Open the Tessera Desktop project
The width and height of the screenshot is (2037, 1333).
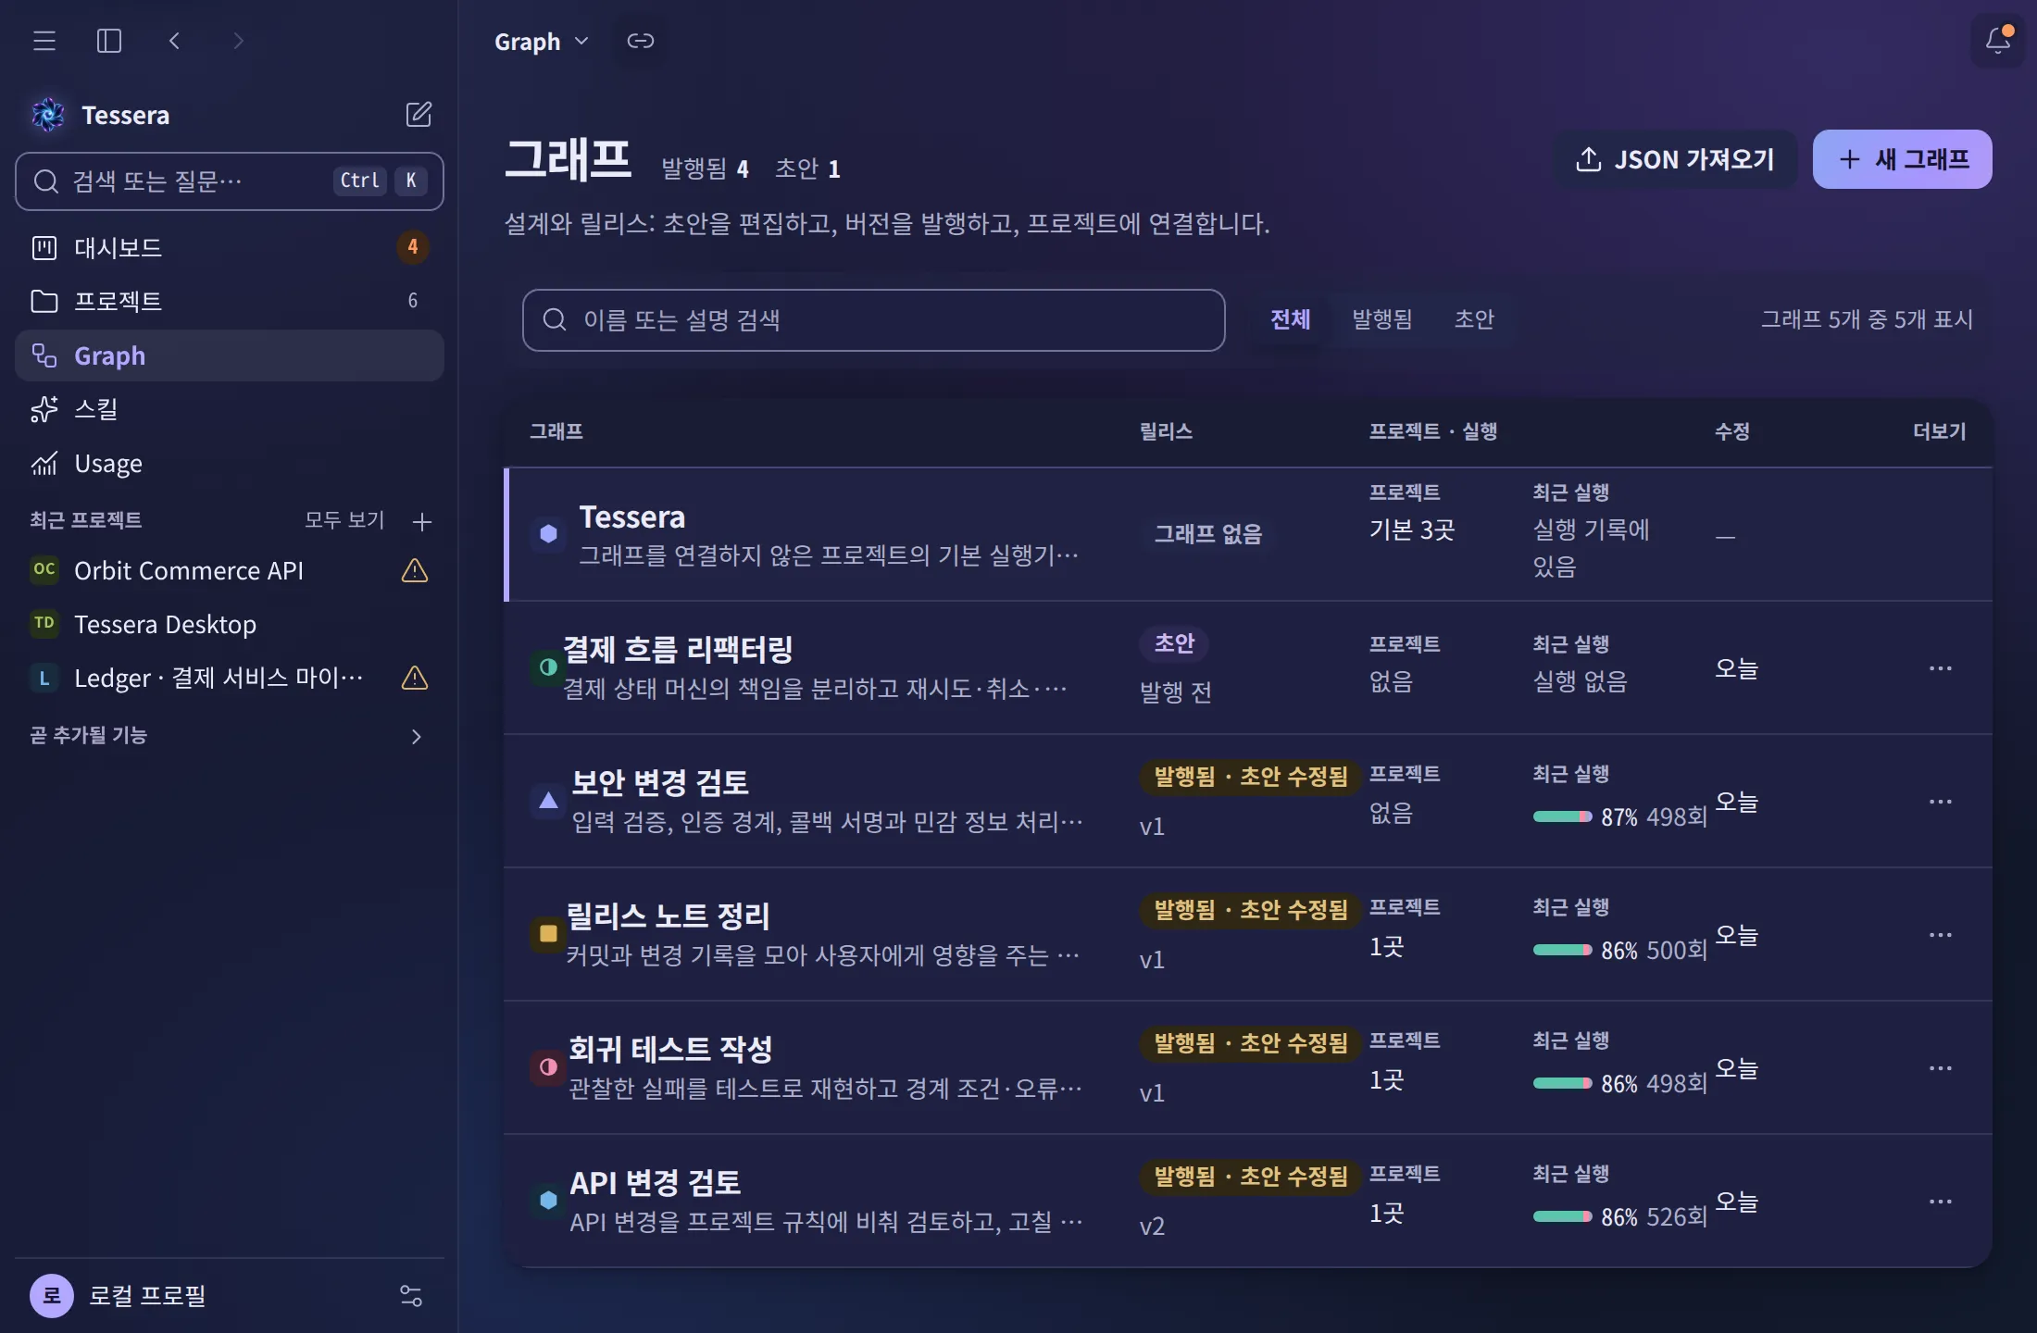(230, 625)
